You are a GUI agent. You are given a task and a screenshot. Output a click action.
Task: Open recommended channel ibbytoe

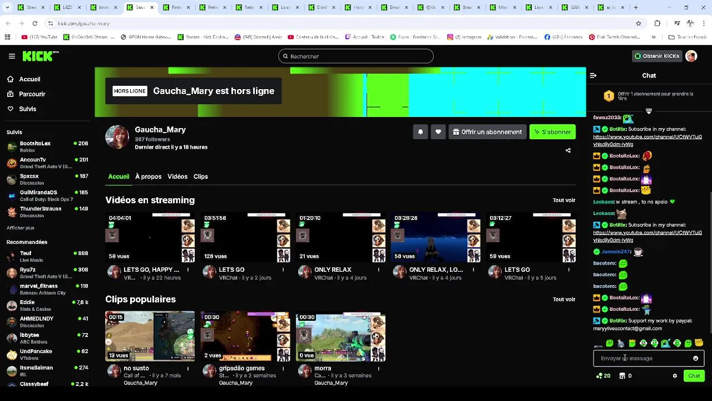[x=47, y=338]
